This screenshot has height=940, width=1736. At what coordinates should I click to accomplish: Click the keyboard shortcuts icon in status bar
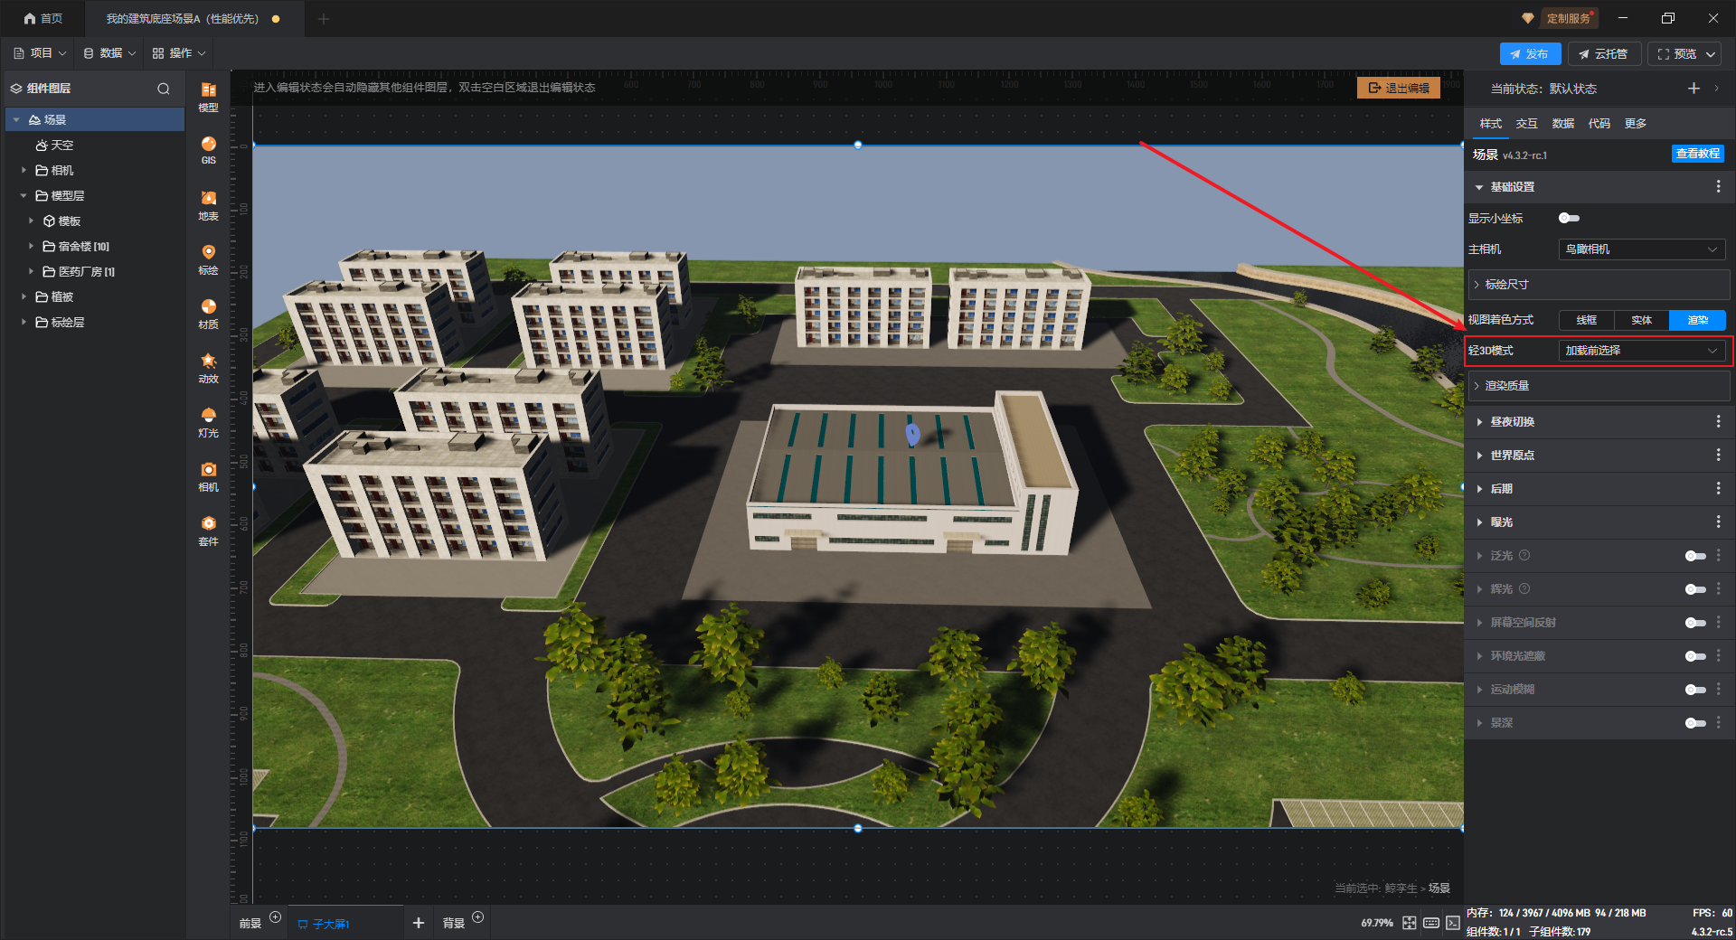coord(1431,923)
